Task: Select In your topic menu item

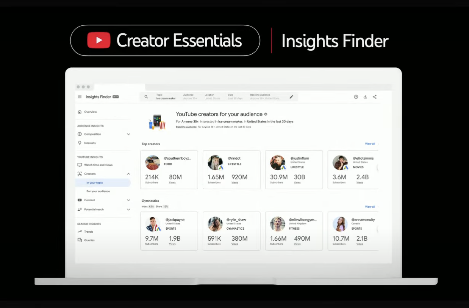Action: (x=103, y=183)
